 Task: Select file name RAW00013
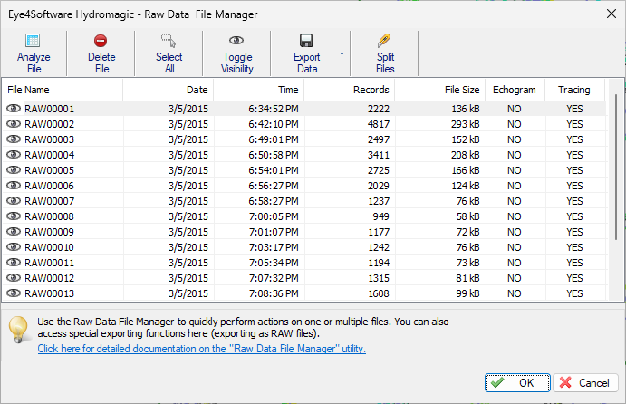tap(50, 293)
